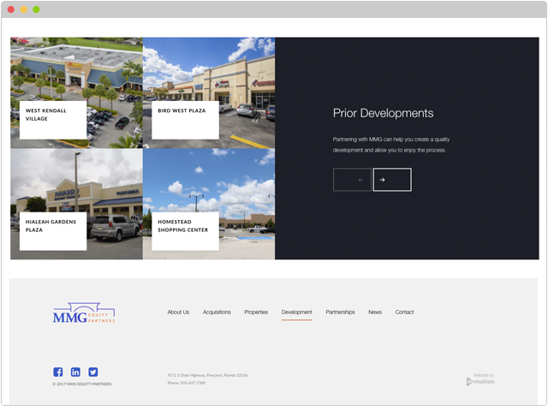This screenshot has height=411, width=548.
Task: Open Acquisitions footer nav link
Action: click(217, 312)
